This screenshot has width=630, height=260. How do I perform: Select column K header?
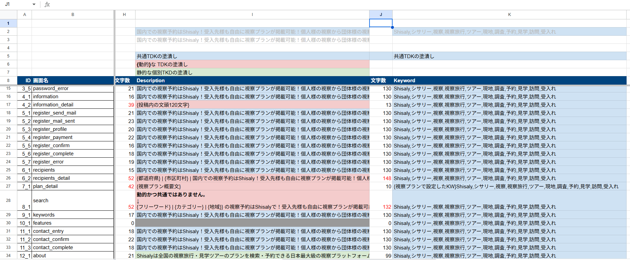(x=509, y=15)
